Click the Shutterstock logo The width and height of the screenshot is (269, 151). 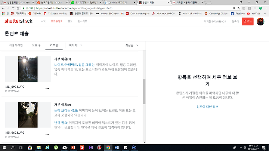pyautogui.click(x=18, y=21)
